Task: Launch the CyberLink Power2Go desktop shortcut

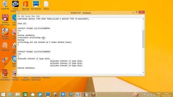Action: [x=5, y=33]
